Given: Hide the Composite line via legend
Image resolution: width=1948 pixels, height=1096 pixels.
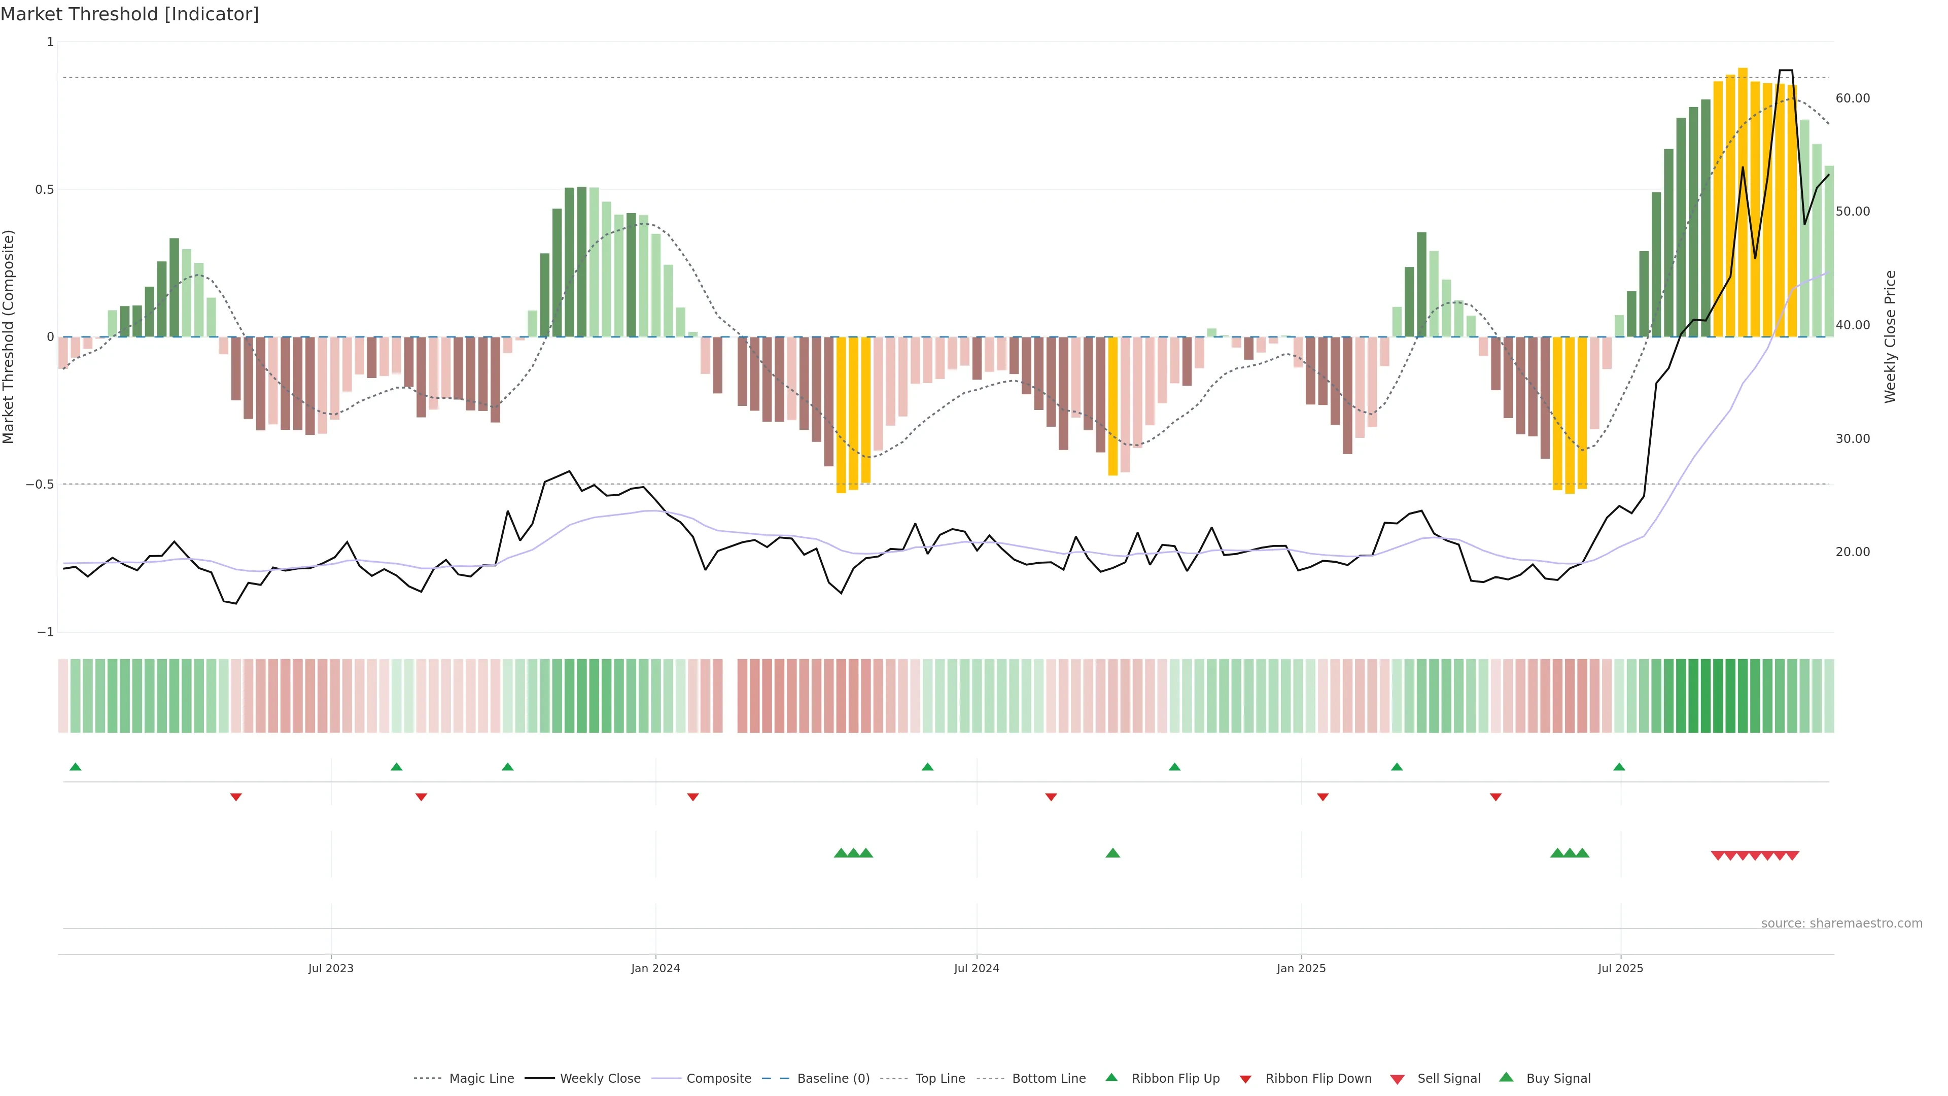Looking at the screenshot, I should pos(718,1079).
